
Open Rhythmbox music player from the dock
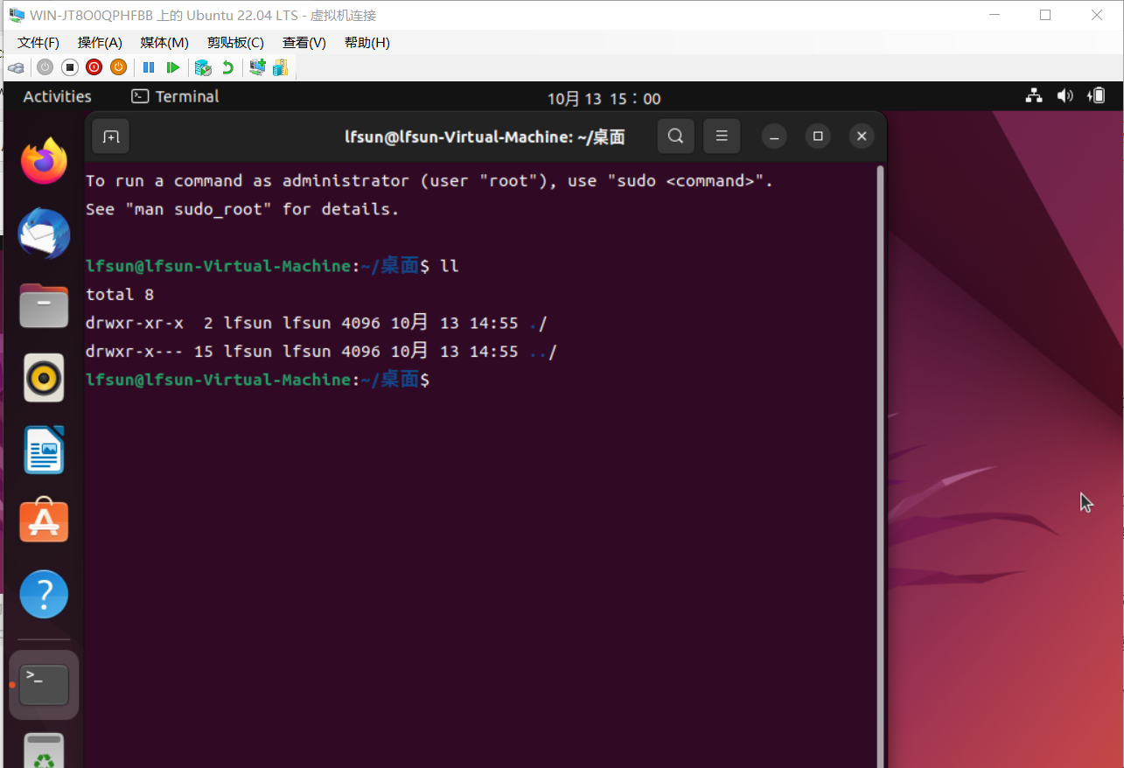coord(44,378)
